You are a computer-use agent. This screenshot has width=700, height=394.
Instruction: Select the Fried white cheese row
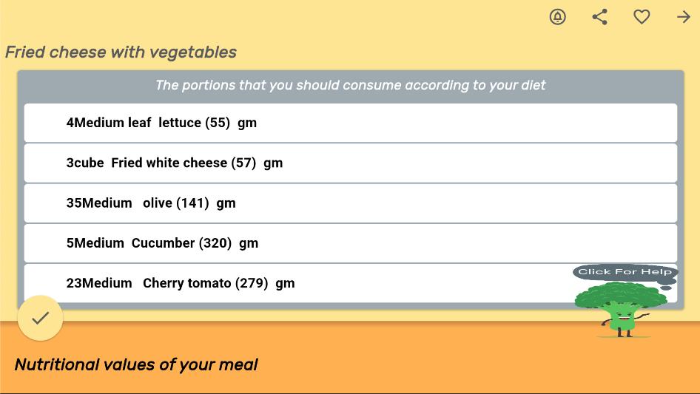click(x=350, y=163)
